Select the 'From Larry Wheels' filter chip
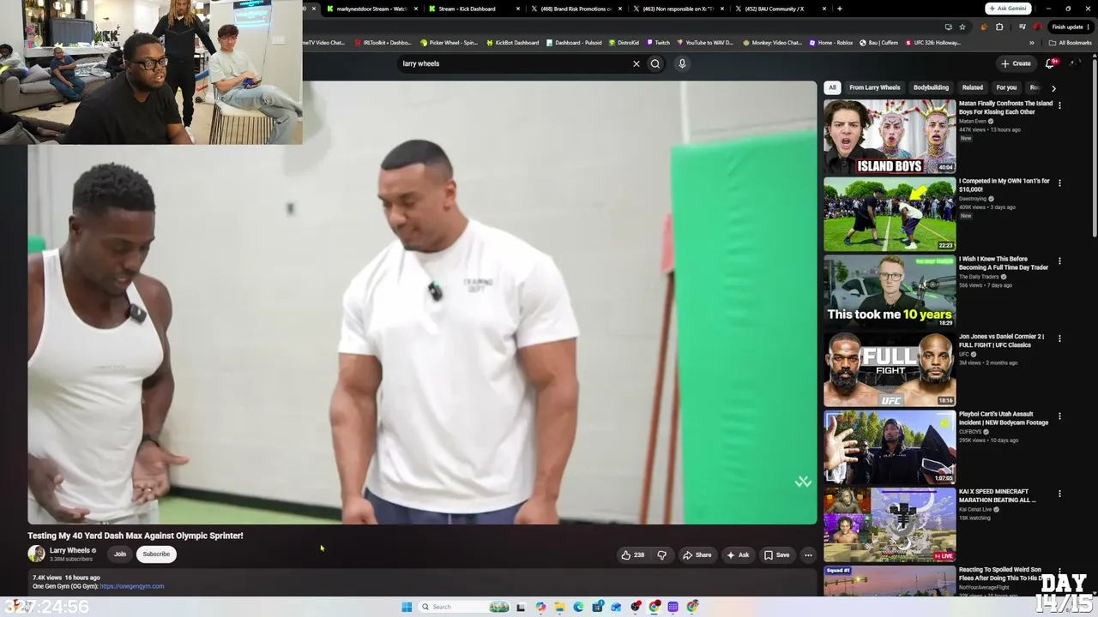1098x617 pixels. pos(875,87)
